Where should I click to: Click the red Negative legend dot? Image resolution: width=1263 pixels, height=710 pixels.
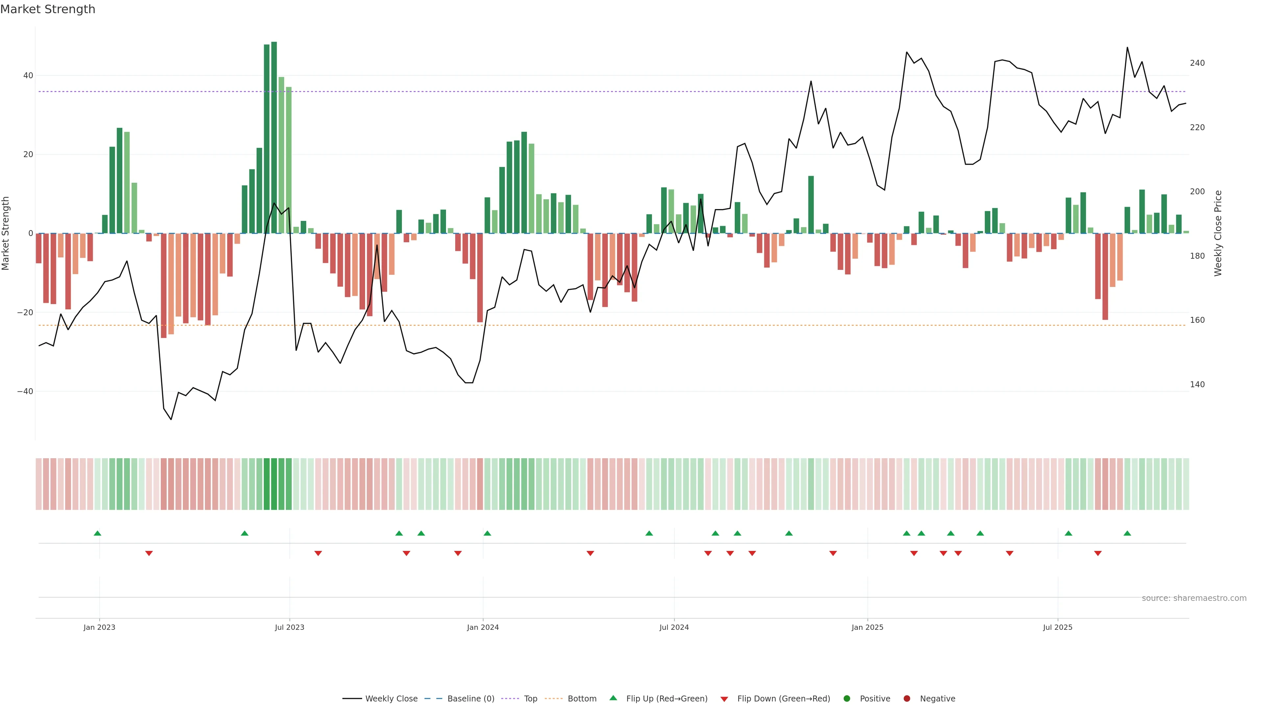point(906,699)
